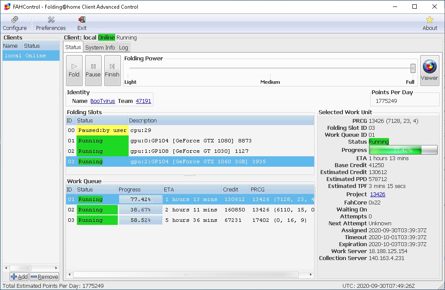This screenshot has height=290, width=445.
Task: Open the About star icon
Action: (430, 23)
